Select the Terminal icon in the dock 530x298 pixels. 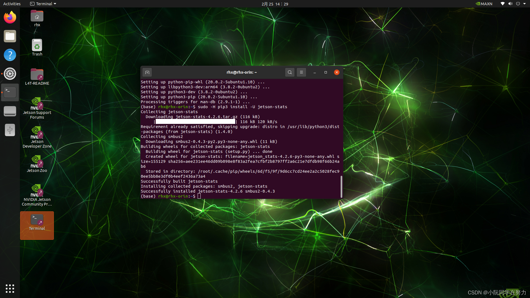pos(10,92)
